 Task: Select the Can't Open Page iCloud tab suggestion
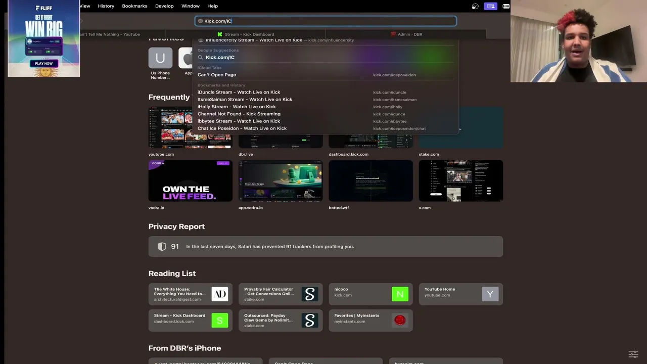coord(326,75)
